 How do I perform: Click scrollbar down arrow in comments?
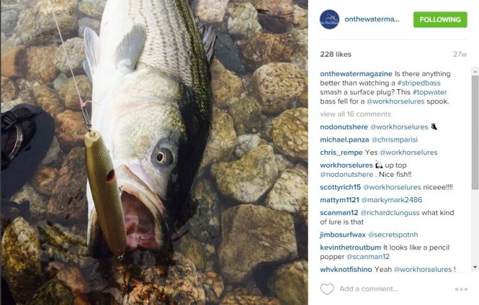click(x=475, y=267)
